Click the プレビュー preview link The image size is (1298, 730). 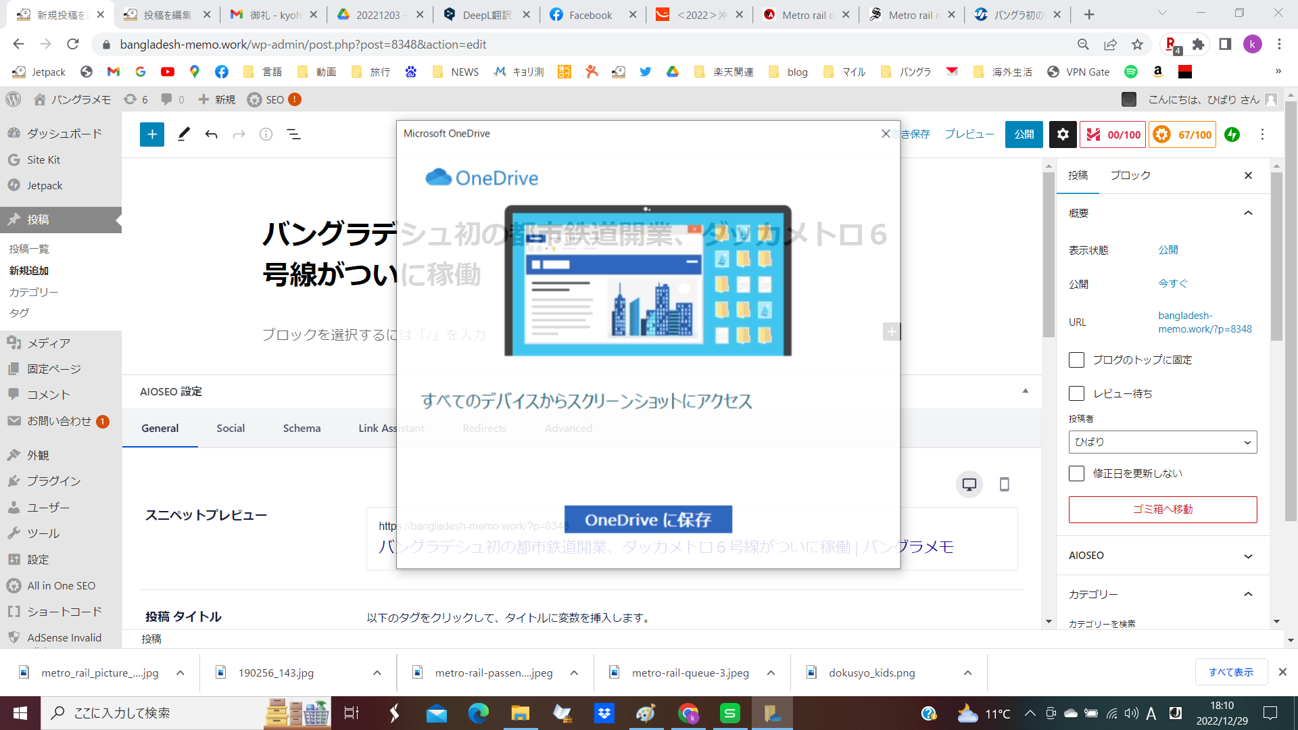(969, 135)
